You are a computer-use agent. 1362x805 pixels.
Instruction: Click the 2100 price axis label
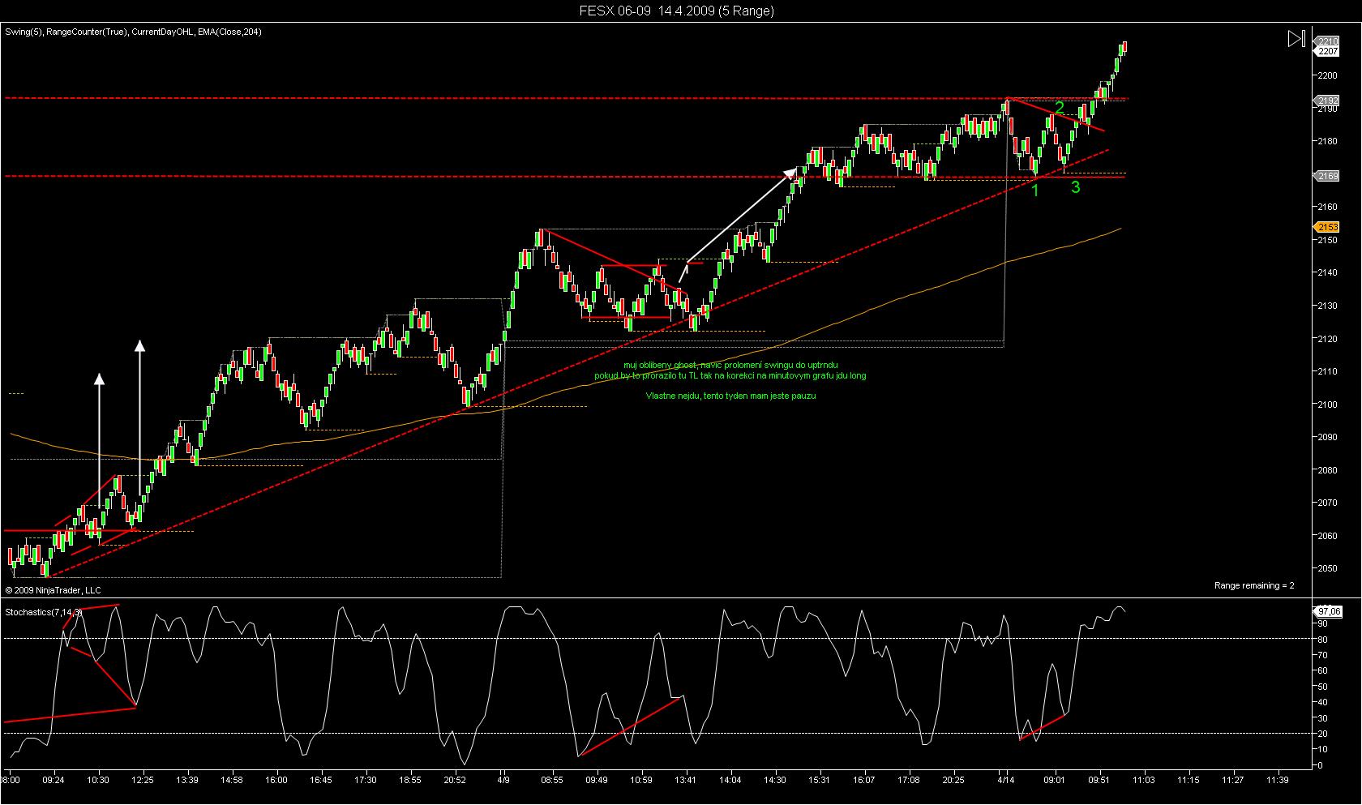tap(1328, 404)
